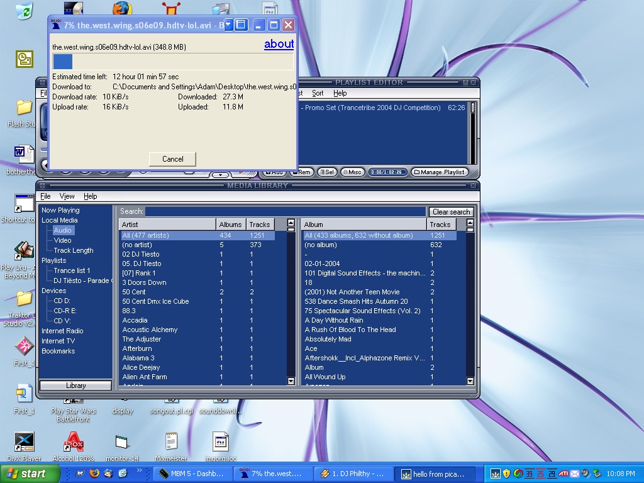Open the First_1 document icon above Play Star Wars
Screen dimensions: 644x483
pyautogui.click(x=25, y=394)
